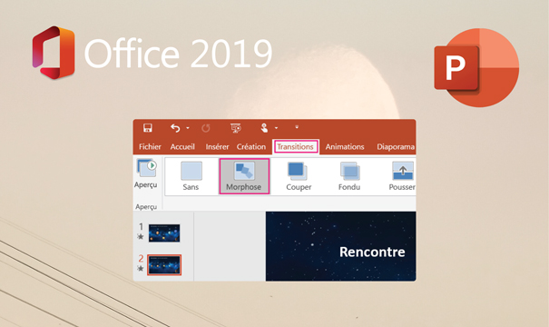Toggle Touch/Mouse mode icon
The height and width of the screenshot is (327, 549).
coord(264,128)
